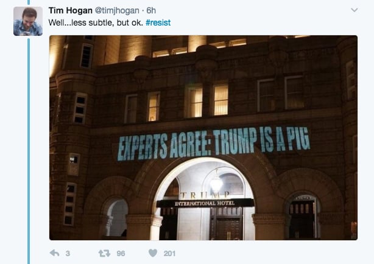Screen dimensions: 374x264
Task: Click the International Hotel sign in photo
Action: click(205, 203)
